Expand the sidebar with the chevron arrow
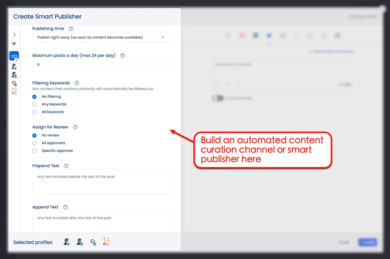Screen dimensions: 390x259 point(14,35)
